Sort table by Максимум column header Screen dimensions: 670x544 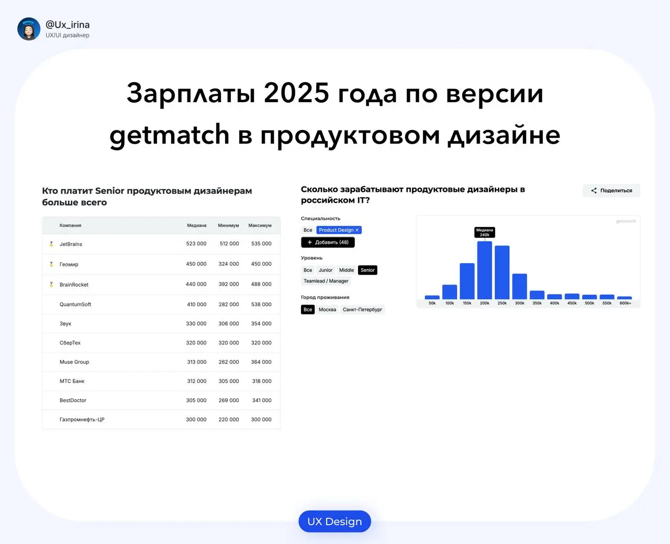pos(260,225)
